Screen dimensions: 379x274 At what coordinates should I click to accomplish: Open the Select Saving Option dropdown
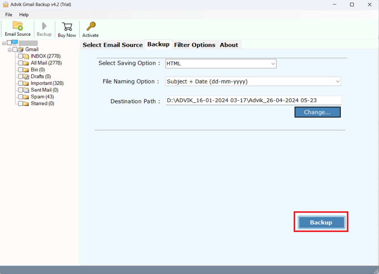pos(221,64)
